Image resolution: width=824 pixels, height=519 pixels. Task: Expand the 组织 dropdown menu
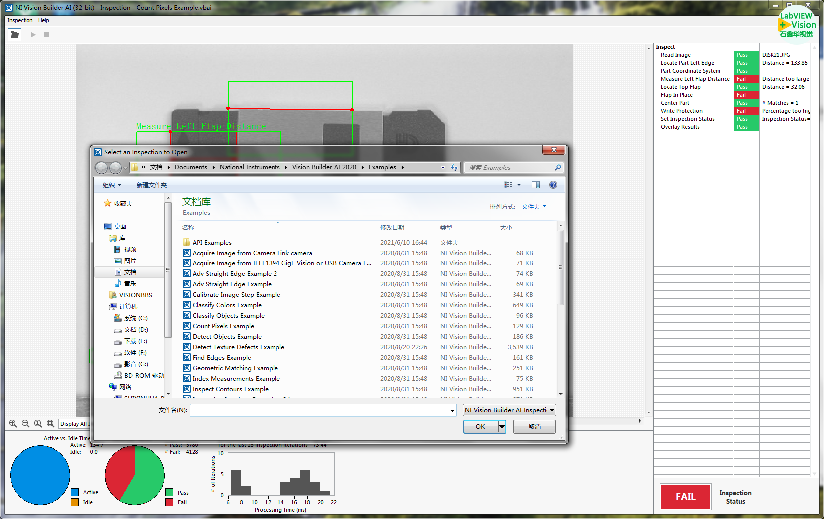click(x=112, y=185)
